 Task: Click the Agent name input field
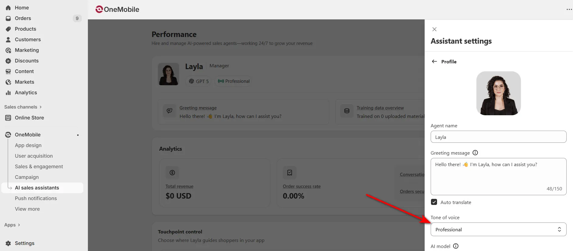point(498,137)
